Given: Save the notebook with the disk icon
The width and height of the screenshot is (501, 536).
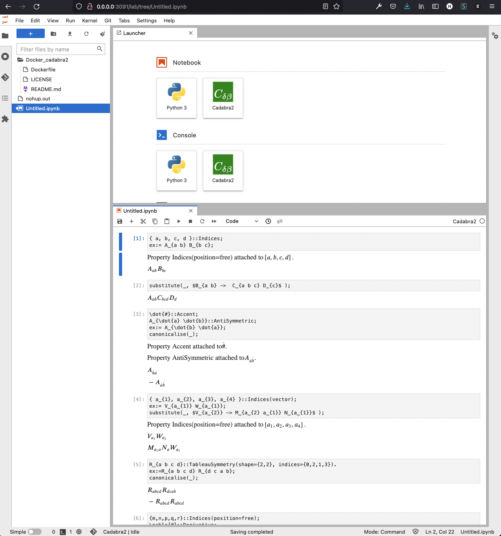Looking at the screenshot, I should pos(119,221).
